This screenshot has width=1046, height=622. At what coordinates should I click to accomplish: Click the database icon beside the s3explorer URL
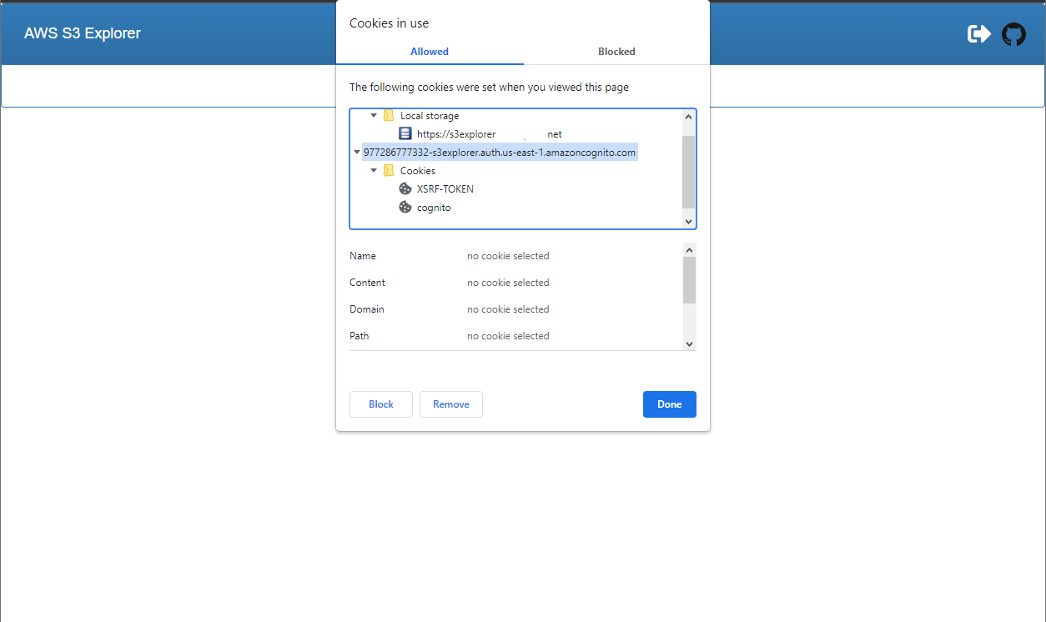tap(405, 133)
